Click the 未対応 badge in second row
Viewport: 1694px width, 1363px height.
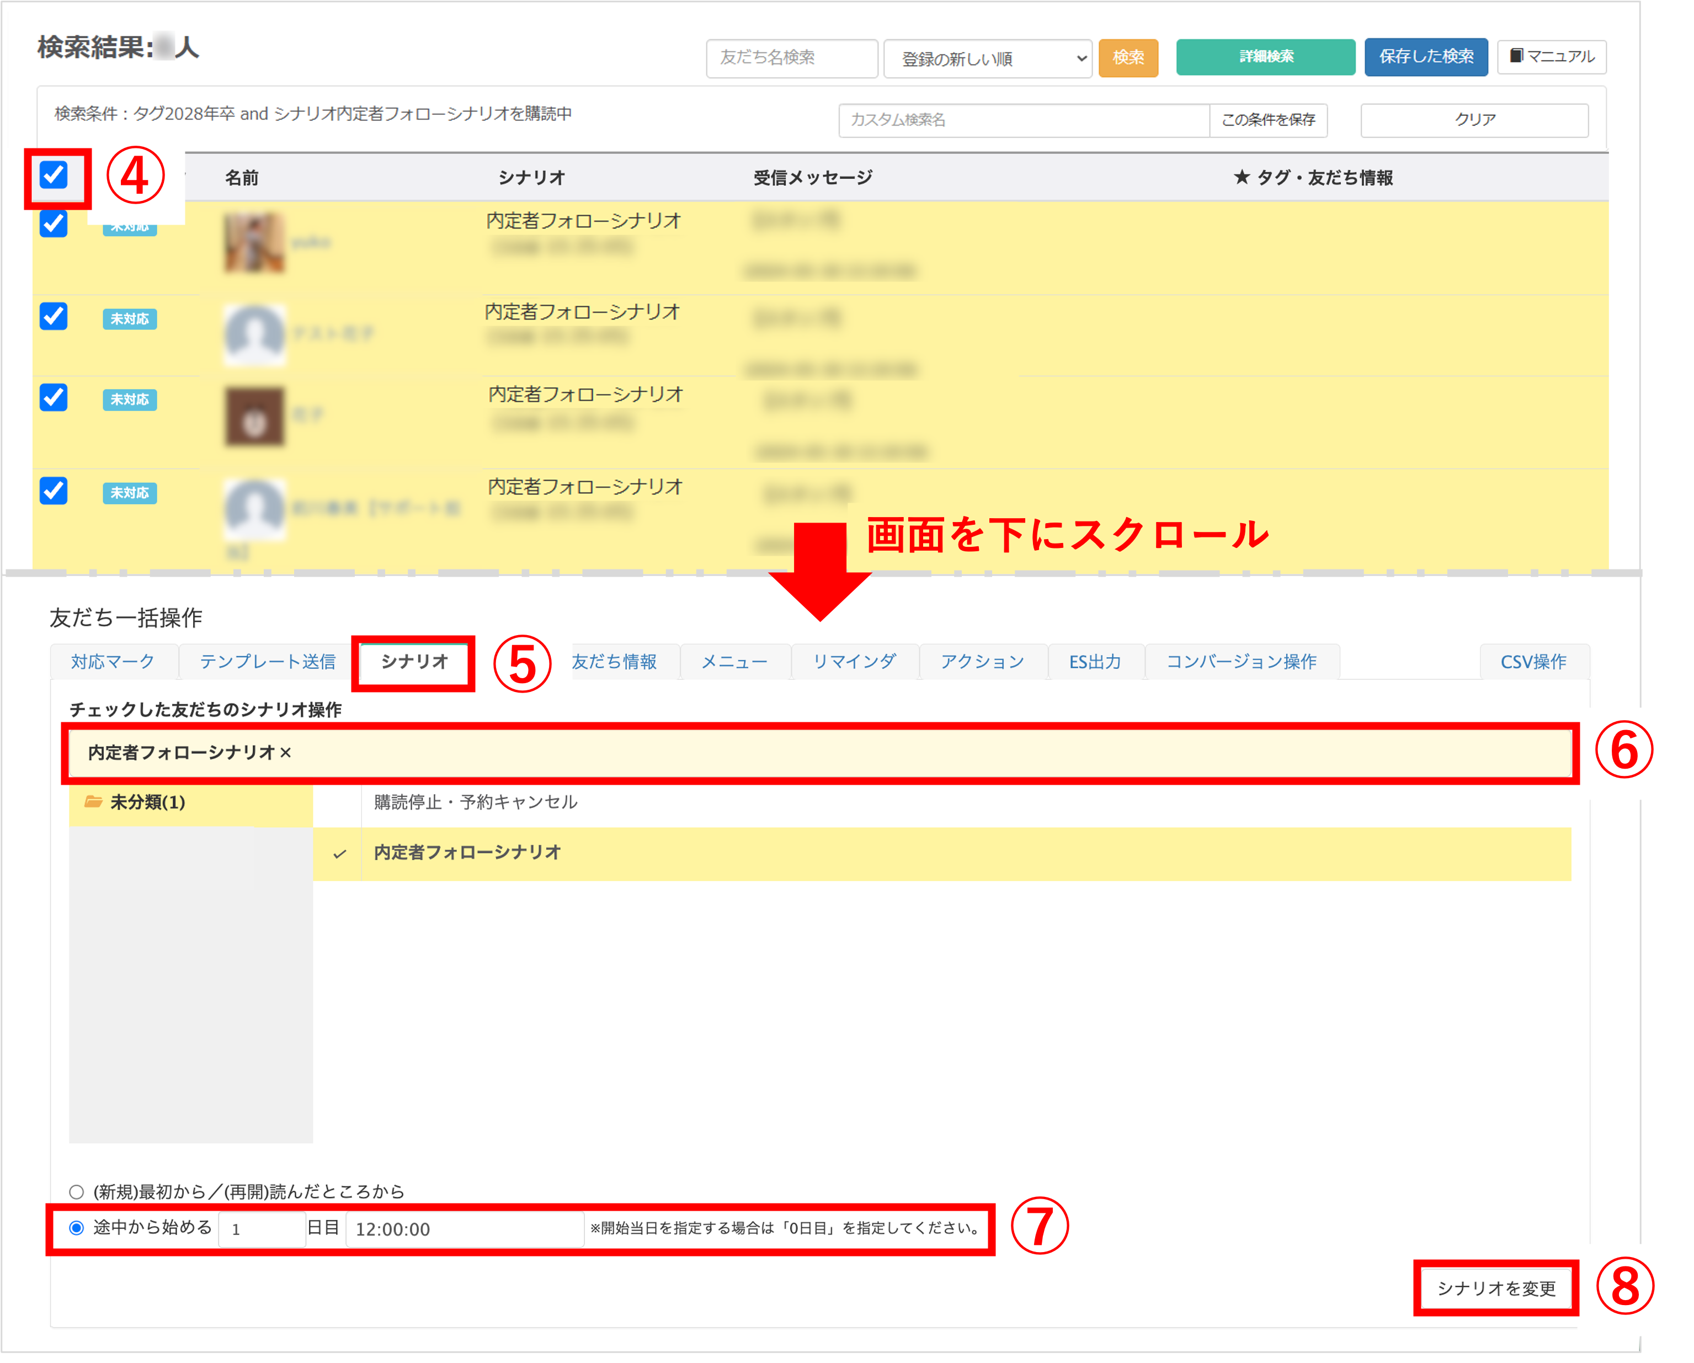130,319
